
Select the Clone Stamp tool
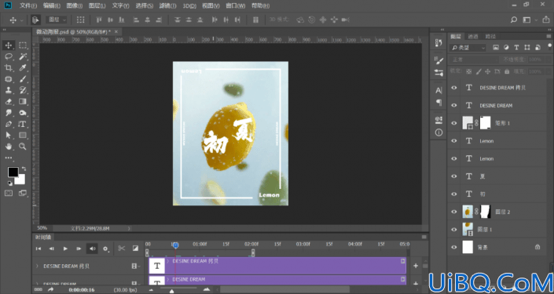pos(9,90)
